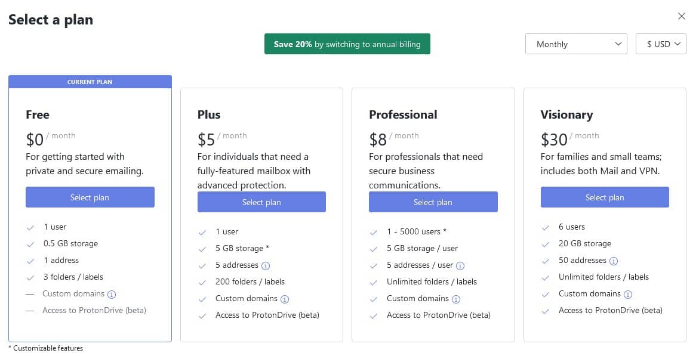Select plan under the Free column
This screenshot has height=356, width=699.
[x=90, y=197]
